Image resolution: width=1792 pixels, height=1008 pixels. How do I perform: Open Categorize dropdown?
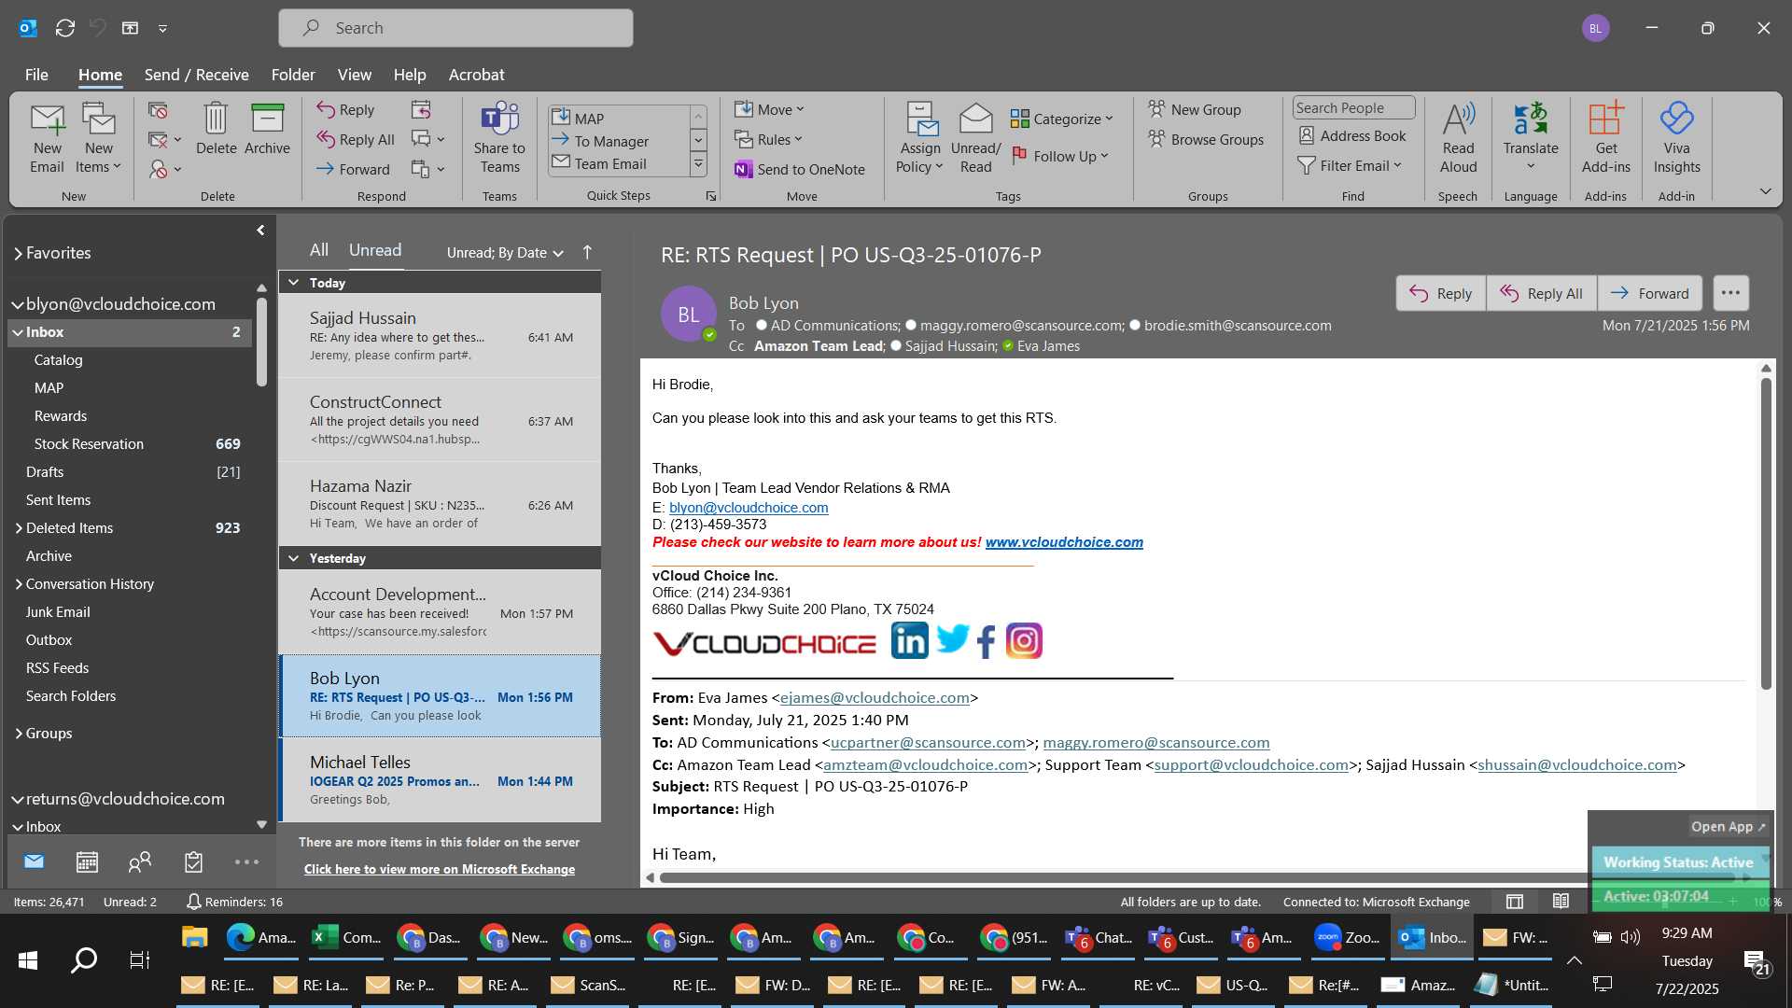[1062, 119]
